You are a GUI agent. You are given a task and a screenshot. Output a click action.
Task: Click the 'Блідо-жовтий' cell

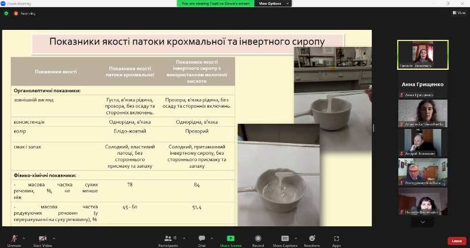click(x=130, y=131)
